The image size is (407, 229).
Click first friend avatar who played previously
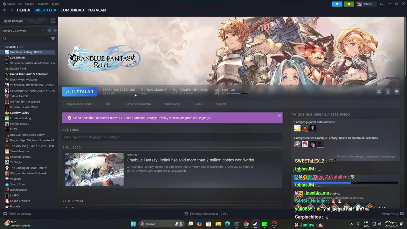pos(297,128)
